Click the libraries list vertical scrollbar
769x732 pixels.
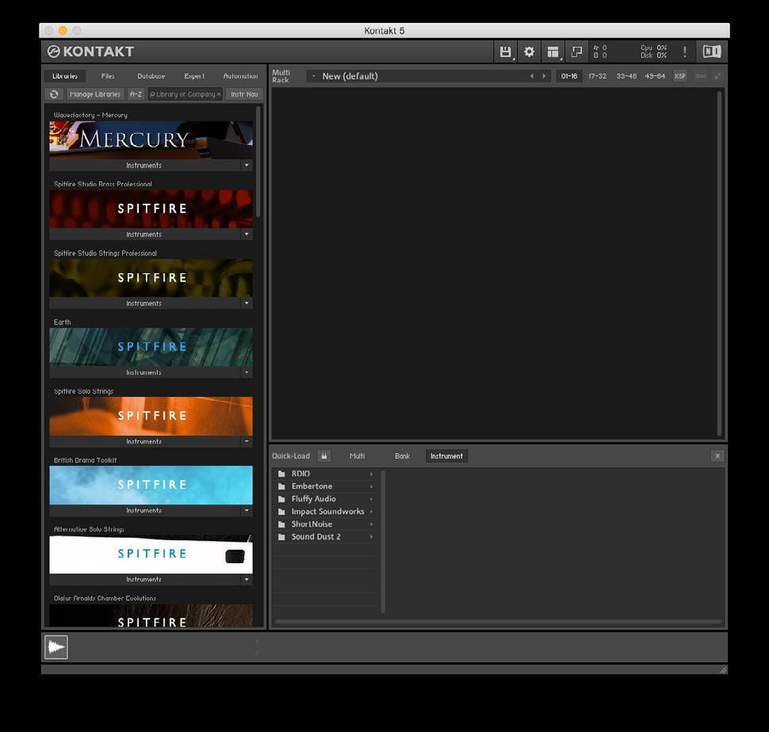tap(258, 162)
